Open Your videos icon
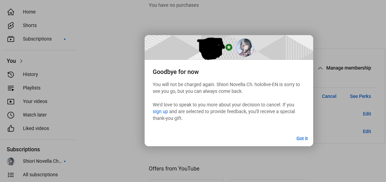The image size is (386, 182). (10, 101)
